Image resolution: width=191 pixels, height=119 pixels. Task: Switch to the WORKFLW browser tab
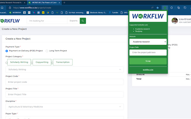coord(44,3)
